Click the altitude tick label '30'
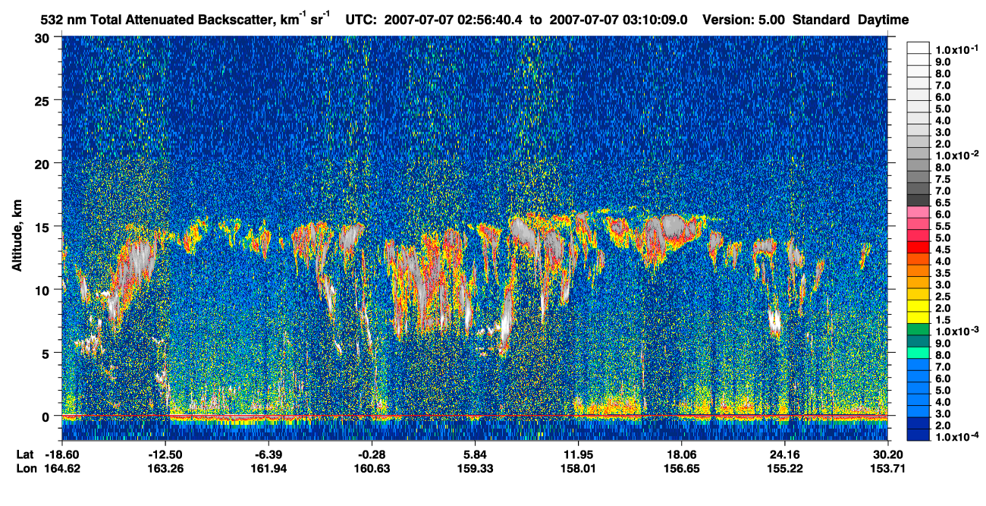Image resolution: width=986 pixels, height=506 pixels. pos(44,38)
